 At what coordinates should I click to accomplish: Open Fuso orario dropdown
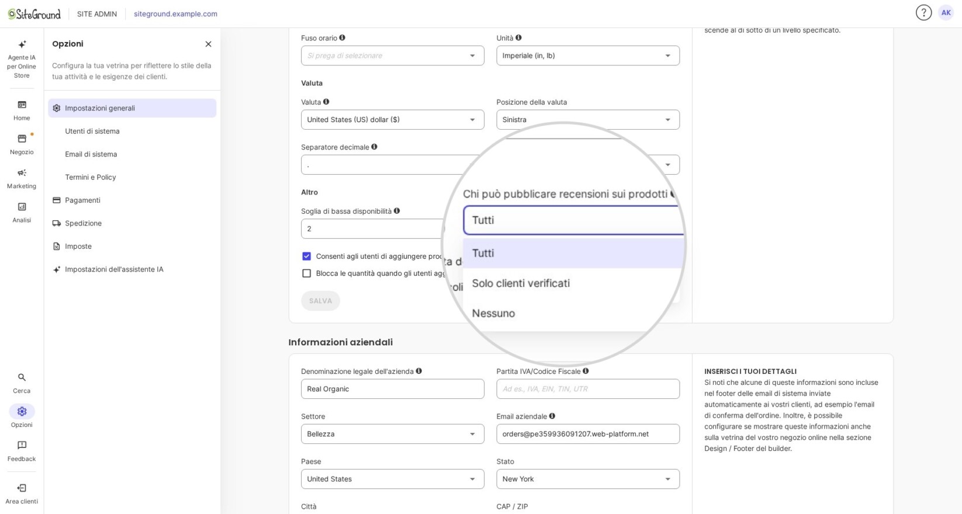tap(393, 55)
